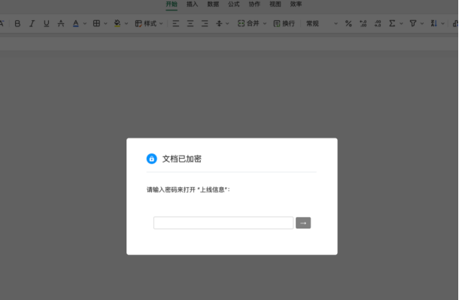
Task: Toggle 换行 text wrap
Action: click(x=284, y=24)
